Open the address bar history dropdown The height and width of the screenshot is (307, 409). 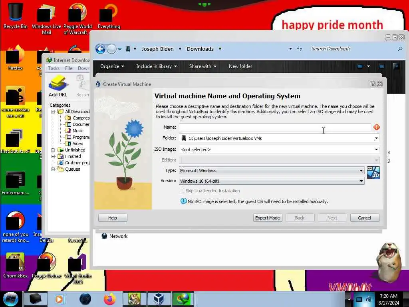(290, 49)
